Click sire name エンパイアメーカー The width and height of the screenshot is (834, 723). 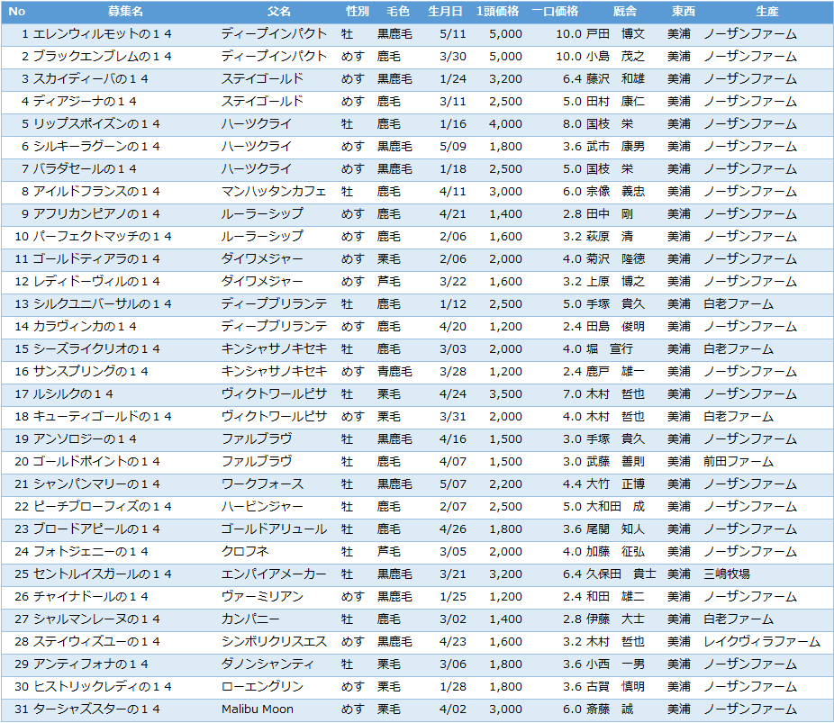pos(274,574)
